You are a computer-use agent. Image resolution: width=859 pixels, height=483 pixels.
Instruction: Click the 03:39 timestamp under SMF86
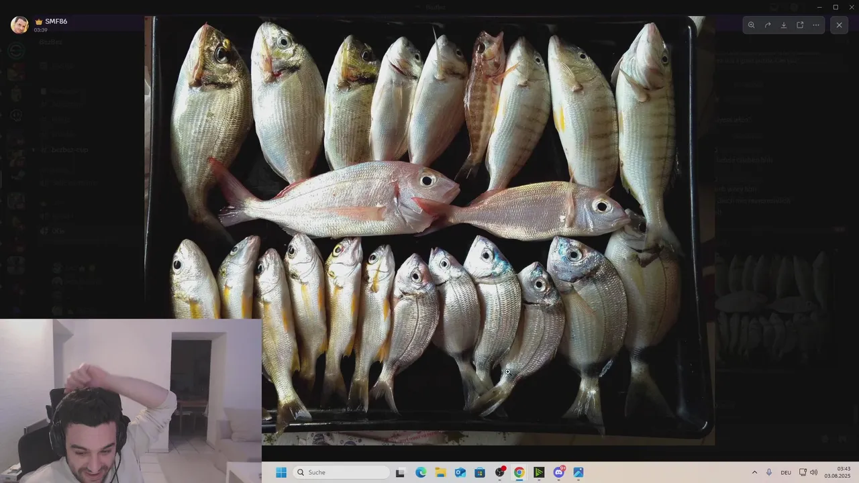(40, 30)
